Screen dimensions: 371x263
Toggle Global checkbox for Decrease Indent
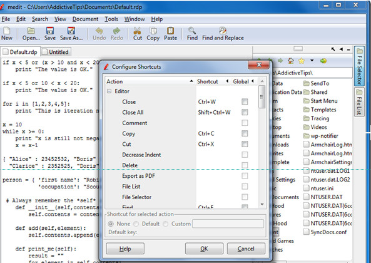pos(245,155)
